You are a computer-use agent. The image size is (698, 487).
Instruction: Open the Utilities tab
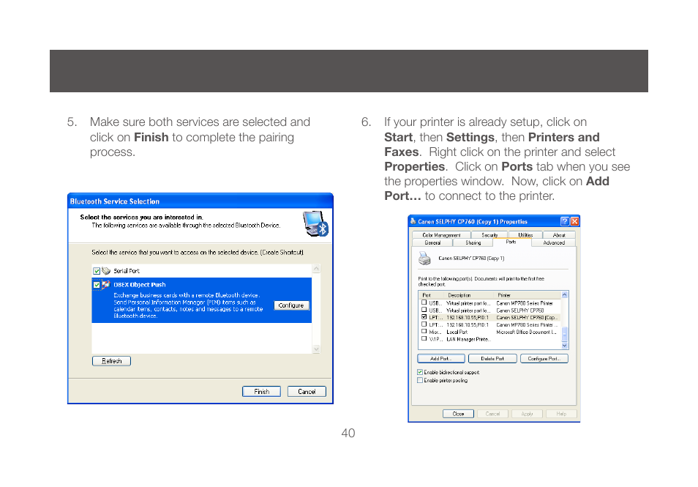pos(525,235)
